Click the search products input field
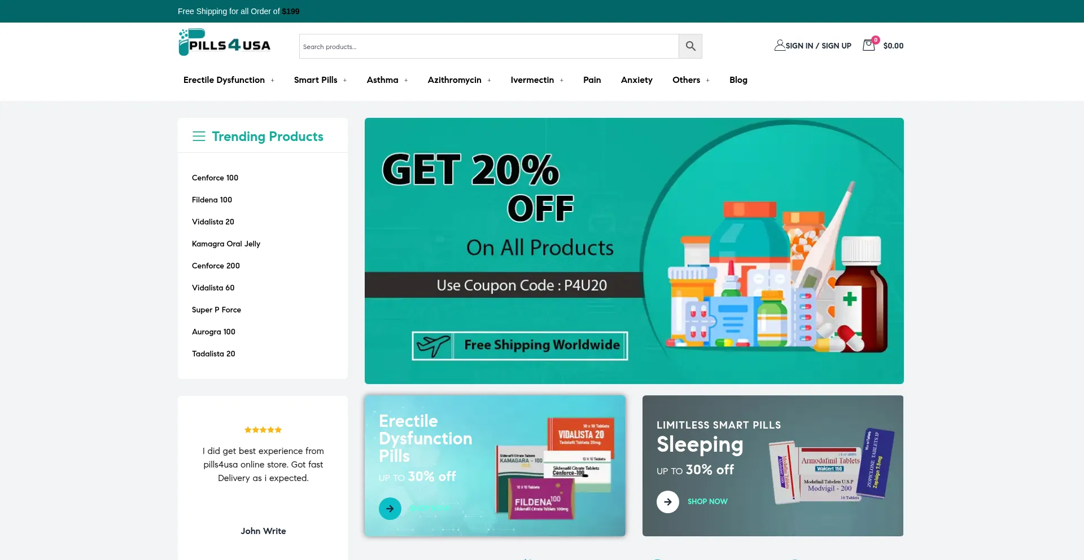Screen dimensions: 1084x560 [489, 46]
